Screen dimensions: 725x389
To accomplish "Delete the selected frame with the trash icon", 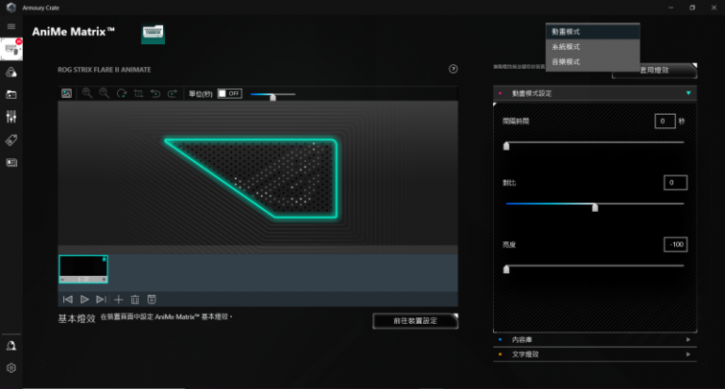I will tap(135, 300).
